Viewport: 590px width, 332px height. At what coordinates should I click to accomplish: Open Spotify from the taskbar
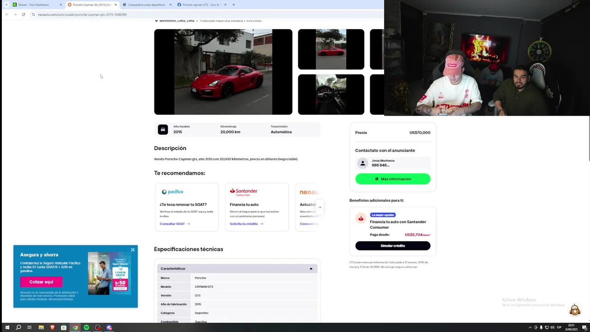(x=86, y=327)
